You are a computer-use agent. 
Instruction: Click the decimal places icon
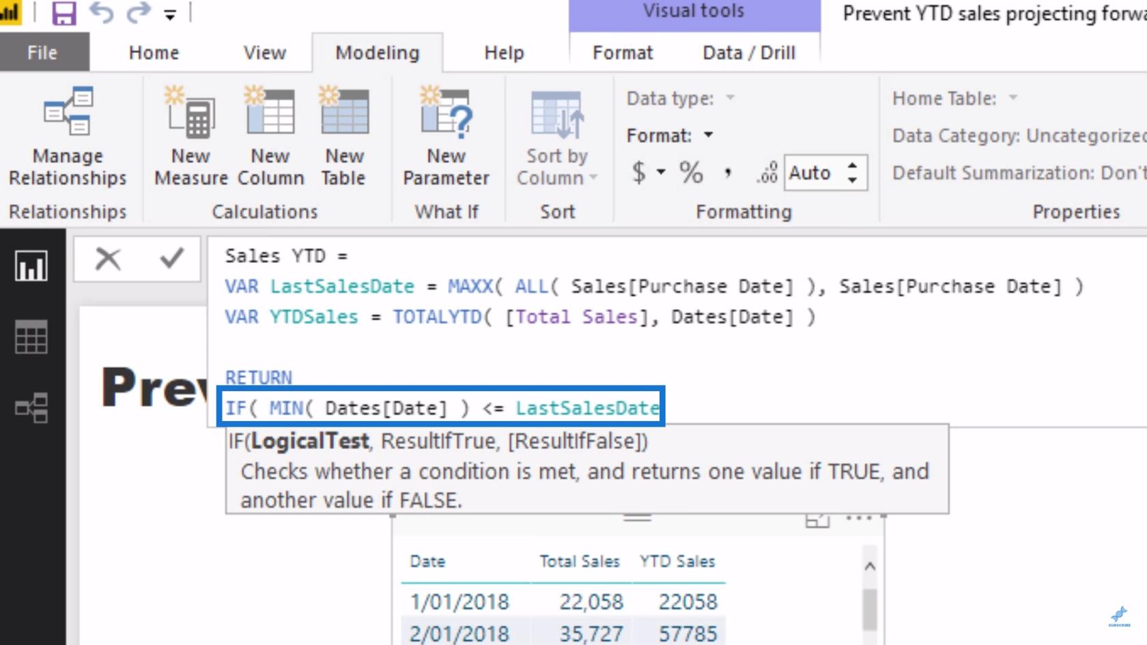click(767, 172)
